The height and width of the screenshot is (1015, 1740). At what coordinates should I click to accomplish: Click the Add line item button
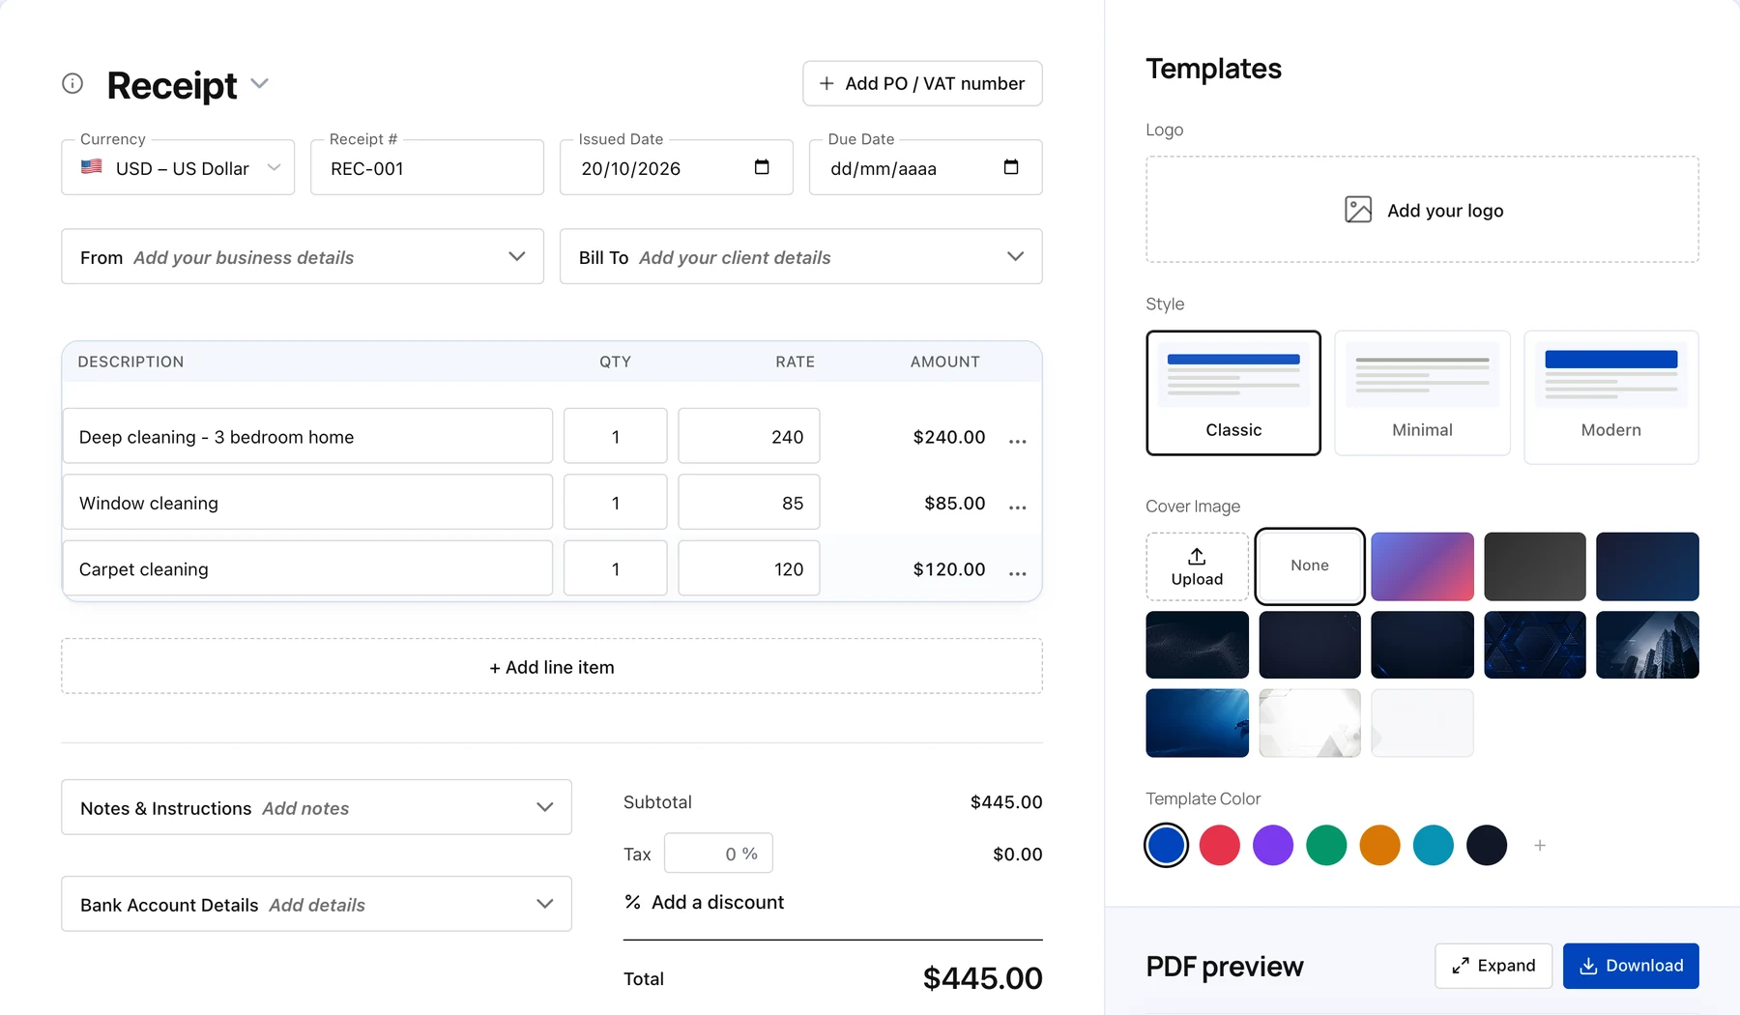pyautogui.click(x=552, y=667)
